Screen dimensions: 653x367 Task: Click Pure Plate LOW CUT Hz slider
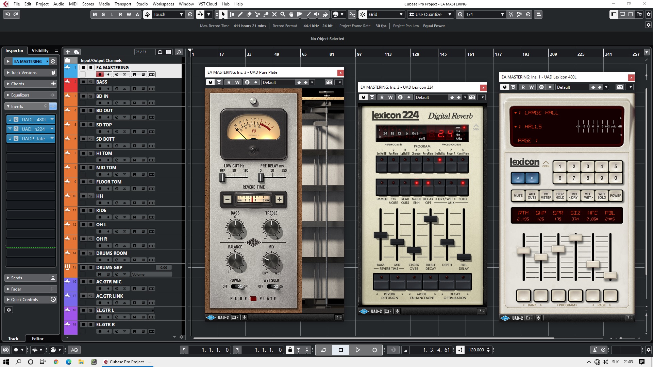pyautogui.click(x=222, y=177)
